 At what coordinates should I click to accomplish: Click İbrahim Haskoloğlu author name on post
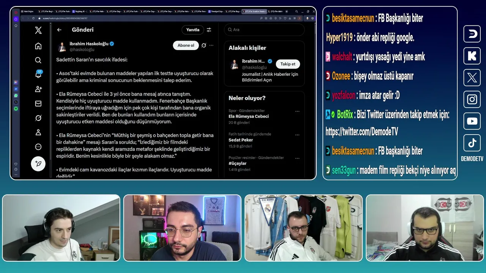click(x=89, y=44)
